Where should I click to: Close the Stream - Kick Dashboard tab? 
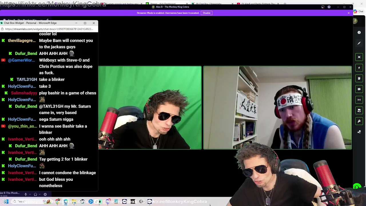point(187,4)
